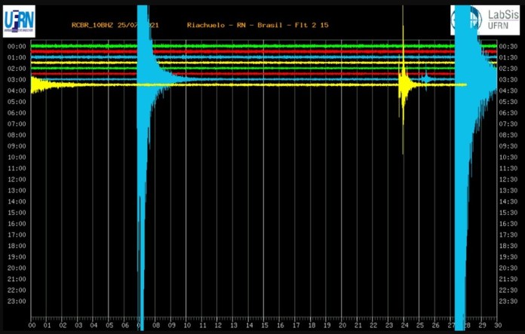525x334 pixels.
Task: Click minute marker 30 on bottom axis
Action: [x=496, y=326]
